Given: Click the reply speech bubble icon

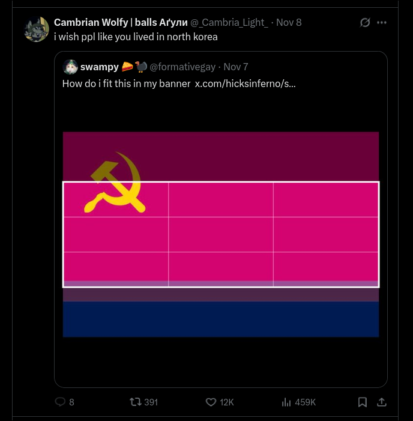Looking at the screenshot, I should [x=60, y=402].
